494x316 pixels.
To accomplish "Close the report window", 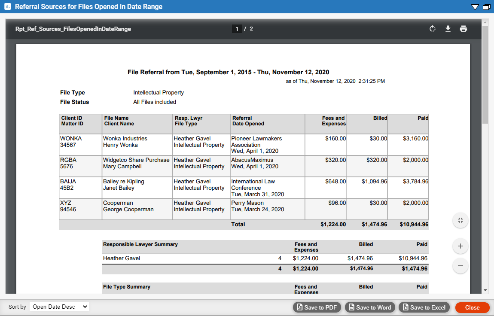I will (472, 307).
